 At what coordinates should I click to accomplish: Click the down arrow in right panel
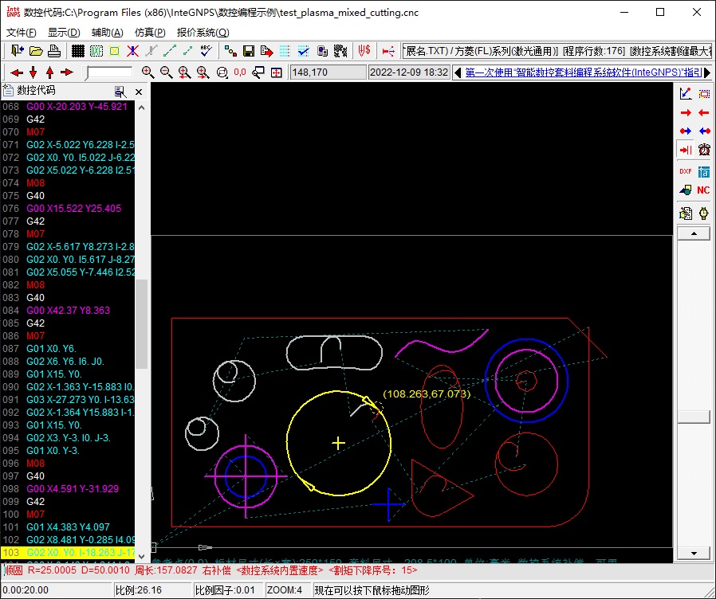(x=693, y=553)
